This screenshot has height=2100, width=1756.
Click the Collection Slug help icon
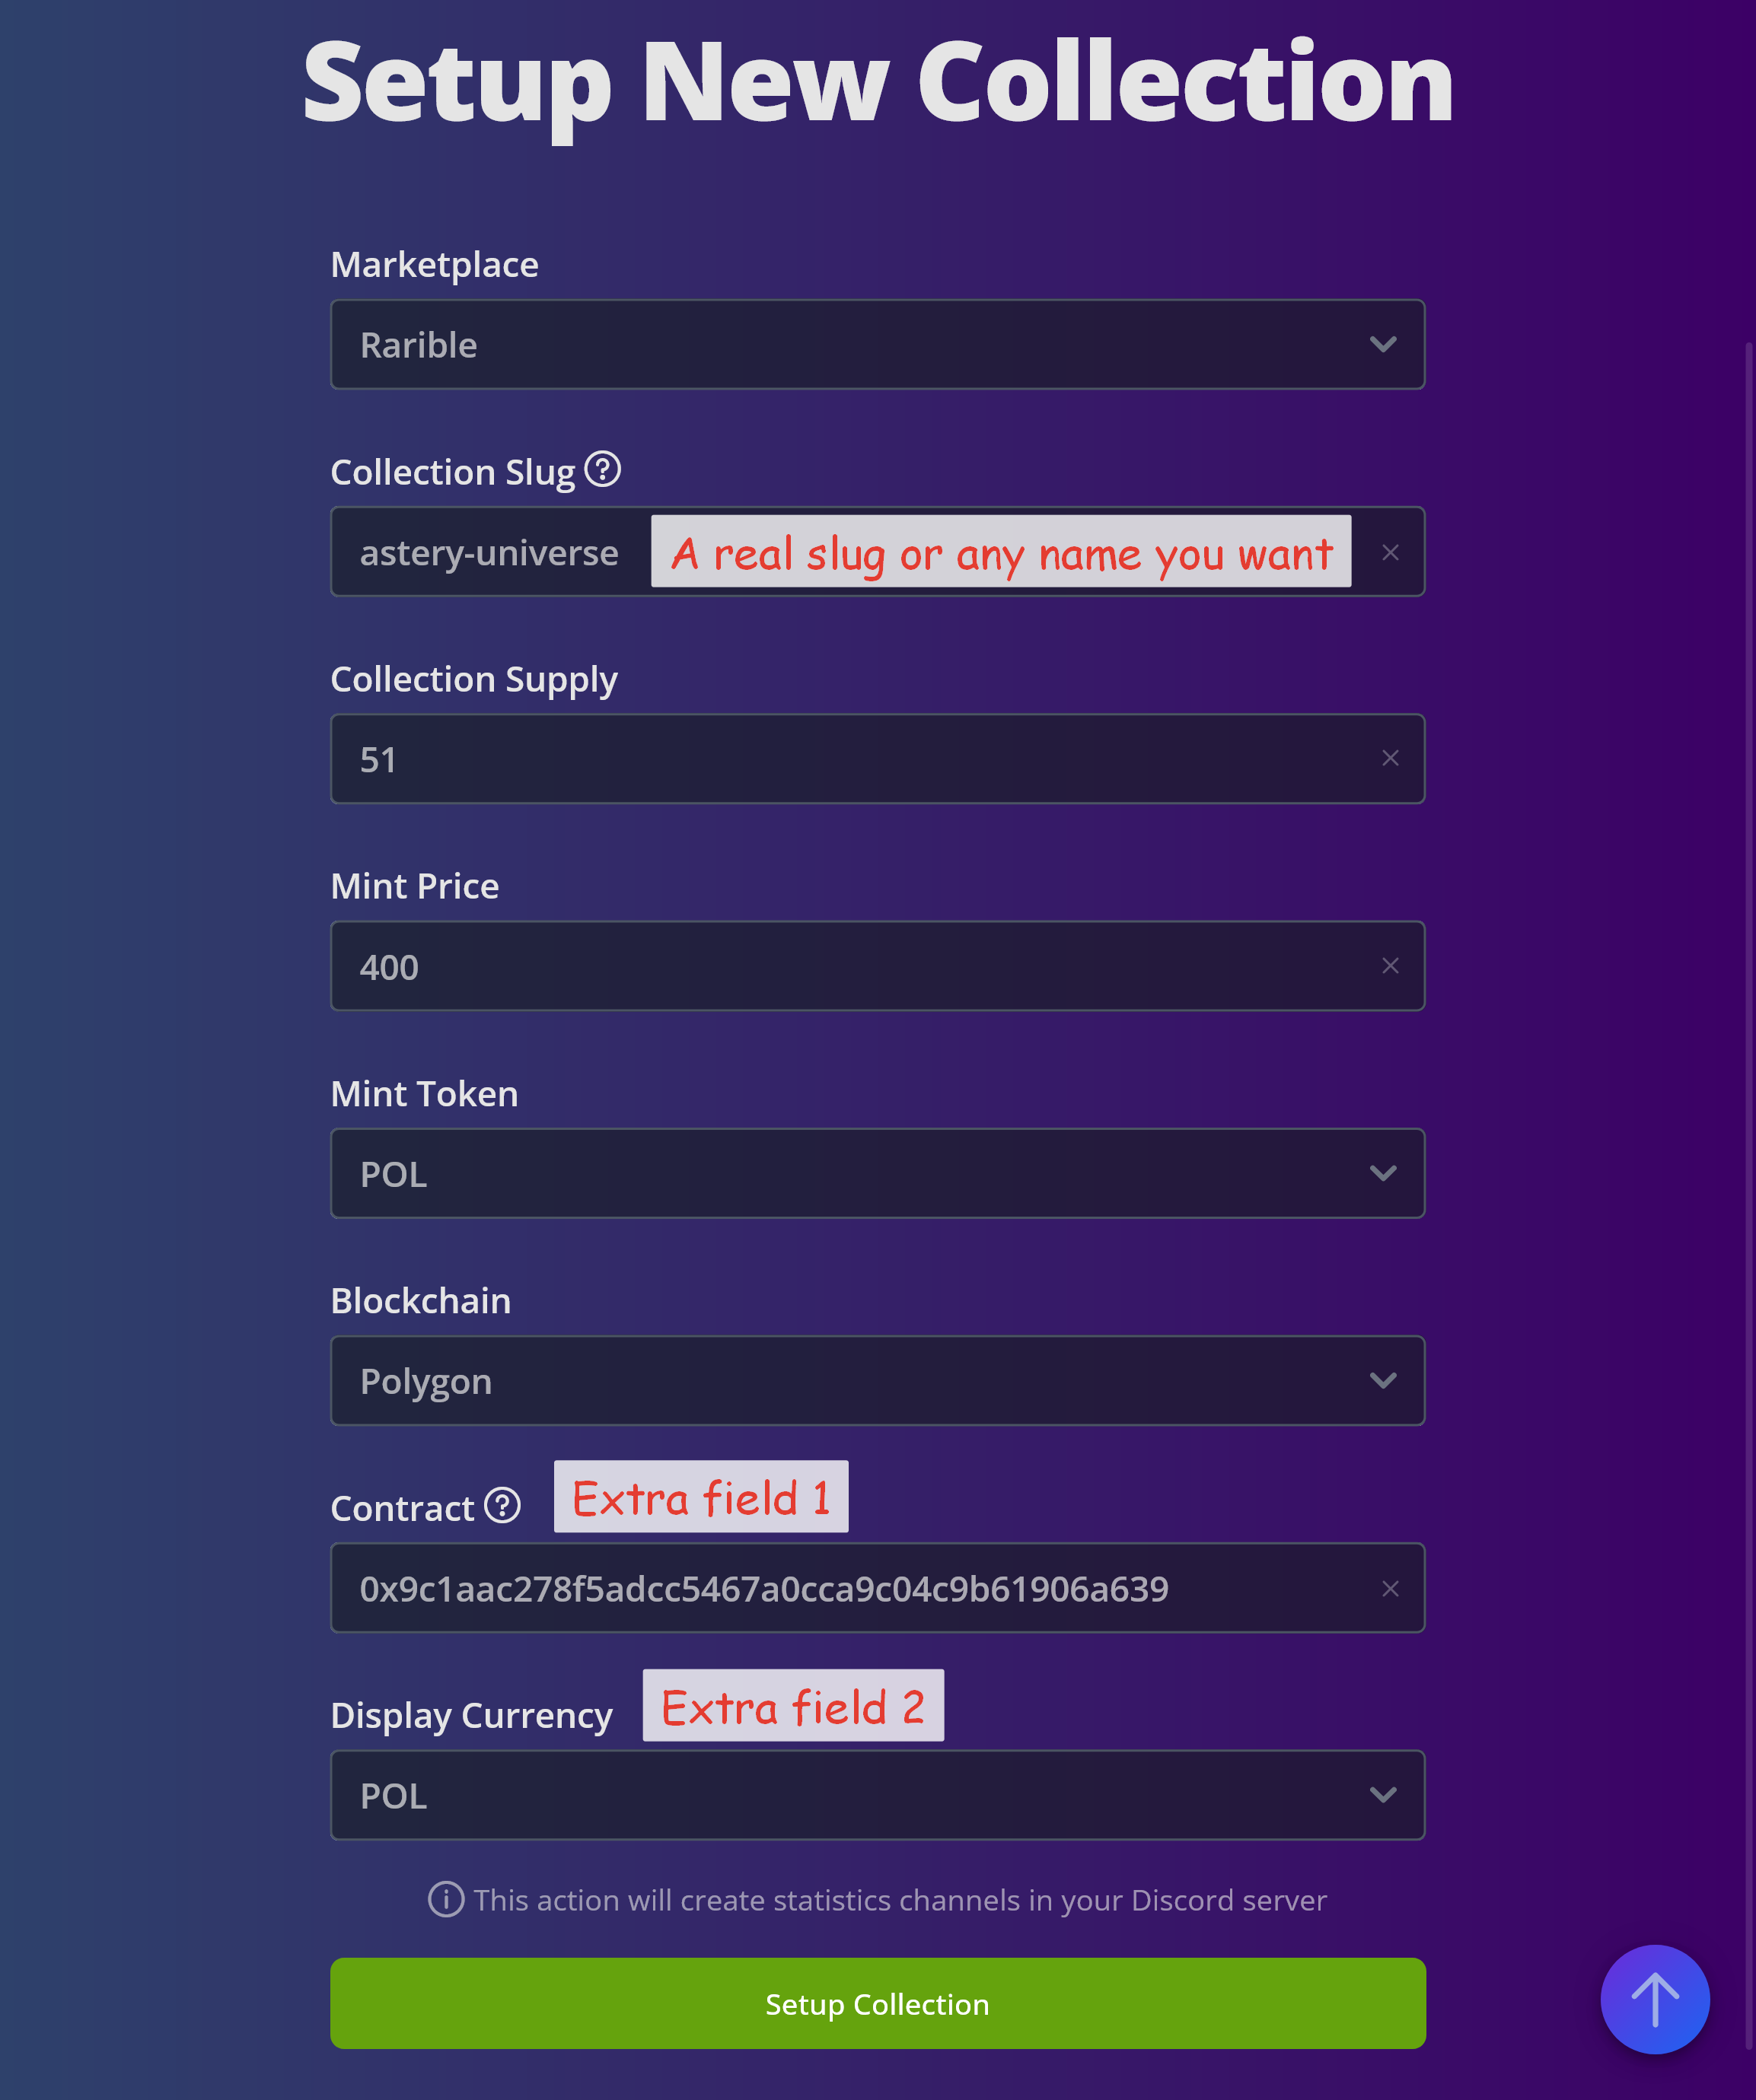602,469
